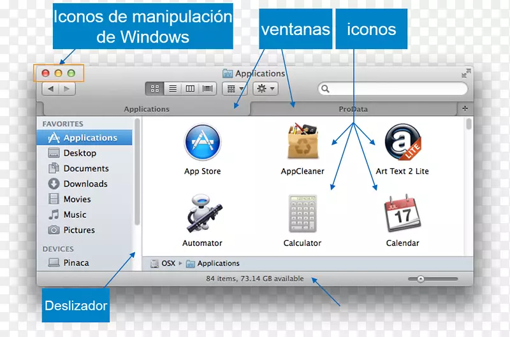Image resolution: width=510 pixels, height=337 pixels.
Task: Click the Automator label text
Action: 202,243
